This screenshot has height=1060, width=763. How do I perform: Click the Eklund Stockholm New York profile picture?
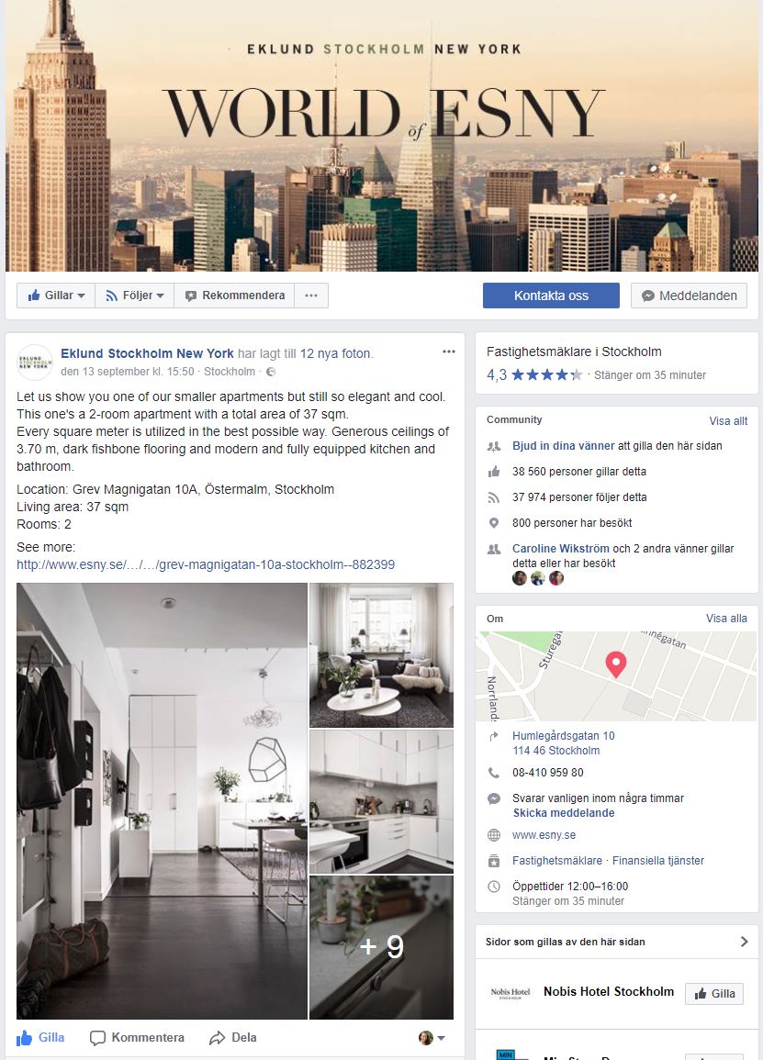click(x=35, y=363)
